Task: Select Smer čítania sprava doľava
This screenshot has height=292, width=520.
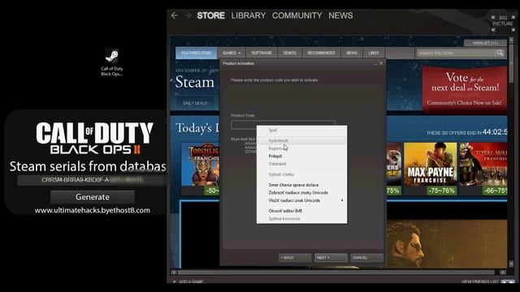Action: pos(301,185)
